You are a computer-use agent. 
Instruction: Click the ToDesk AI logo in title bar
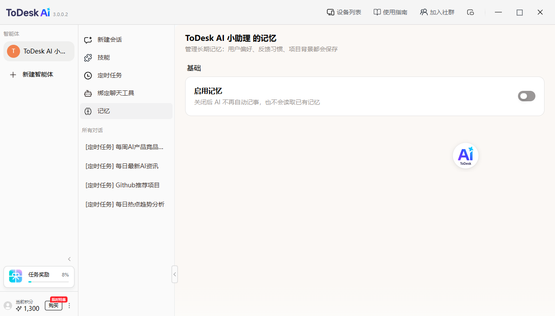[x=28, y=12]
